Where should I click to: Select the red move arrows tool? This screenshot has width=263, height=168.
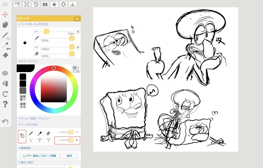point(5,14)
